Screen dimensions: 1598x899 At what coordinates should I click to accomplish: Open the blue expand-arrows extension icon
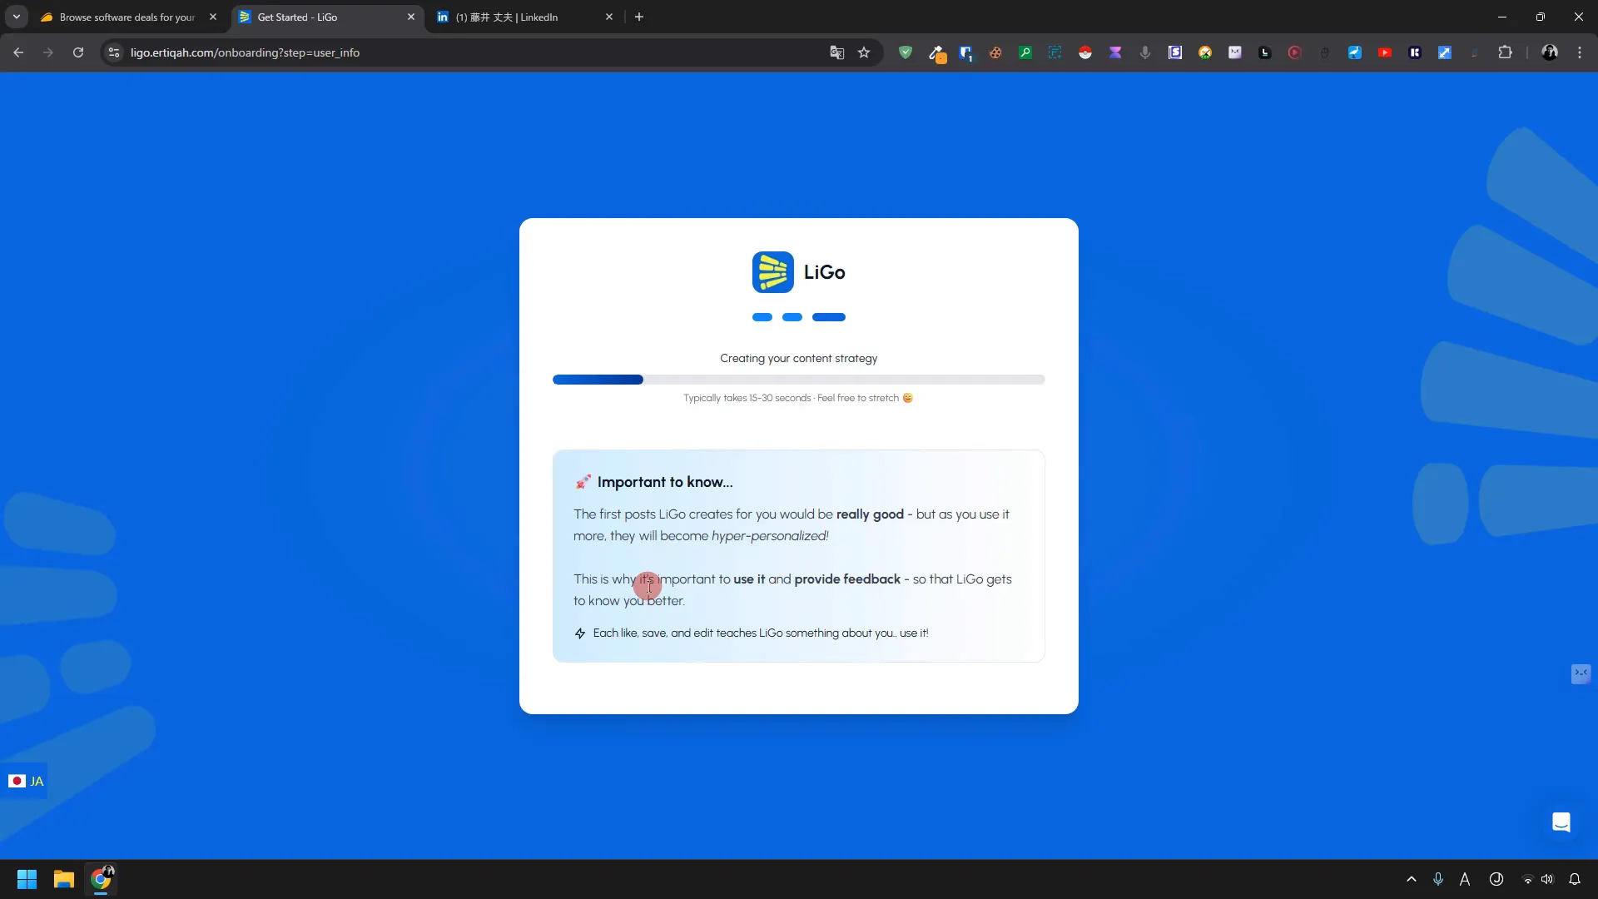click(x=1445, y=52)
